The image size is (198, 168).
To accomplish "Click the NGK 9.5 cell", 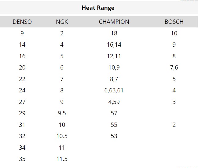I will click(x=62, y=113).
